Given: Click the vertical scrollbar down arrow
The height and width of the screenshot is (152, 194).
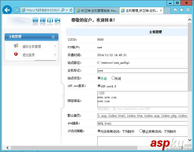Looking at the screenshot, I should tap(190, 140).
